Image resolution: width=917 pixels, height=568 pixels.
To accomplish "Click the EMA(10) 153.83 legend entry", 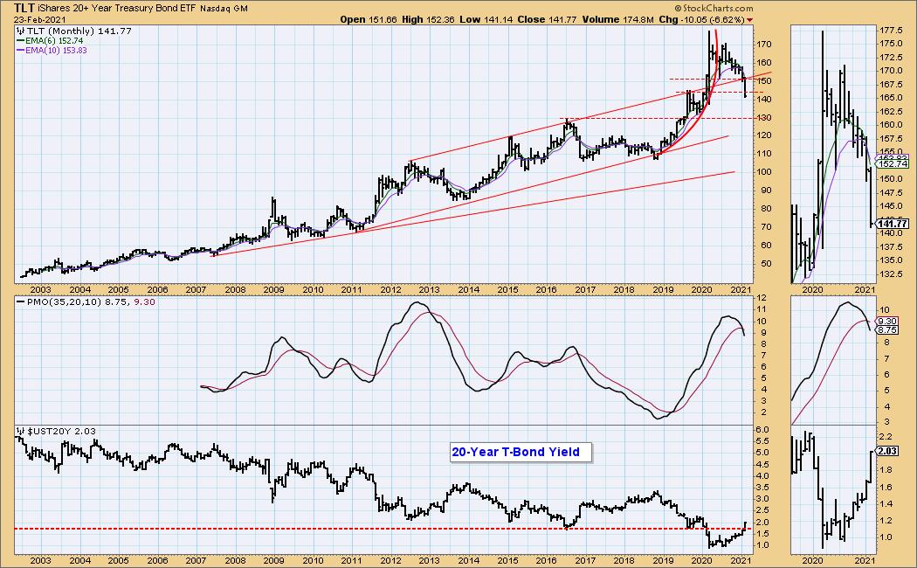I will (x=57, y=51).
